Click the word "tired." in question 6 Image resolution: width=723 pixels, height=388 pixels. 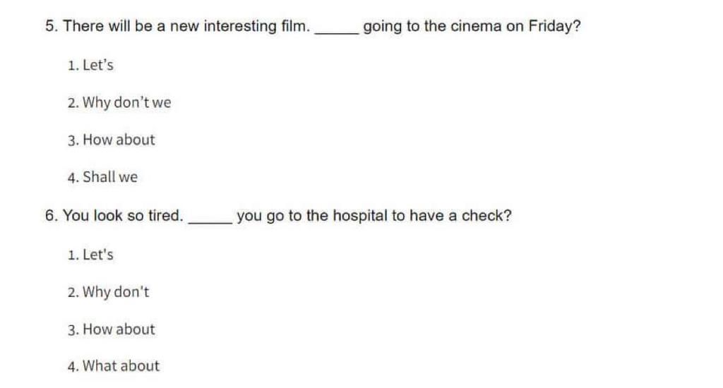tap(165, 215)
